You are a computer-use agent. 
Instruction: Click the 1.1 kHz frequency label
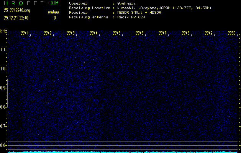click(x=3, y=50)
